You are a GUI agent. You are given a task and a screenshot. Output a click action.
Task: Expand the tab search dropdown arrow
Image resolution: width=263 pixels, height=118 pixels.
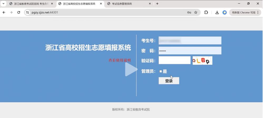(x=3, y=4)
